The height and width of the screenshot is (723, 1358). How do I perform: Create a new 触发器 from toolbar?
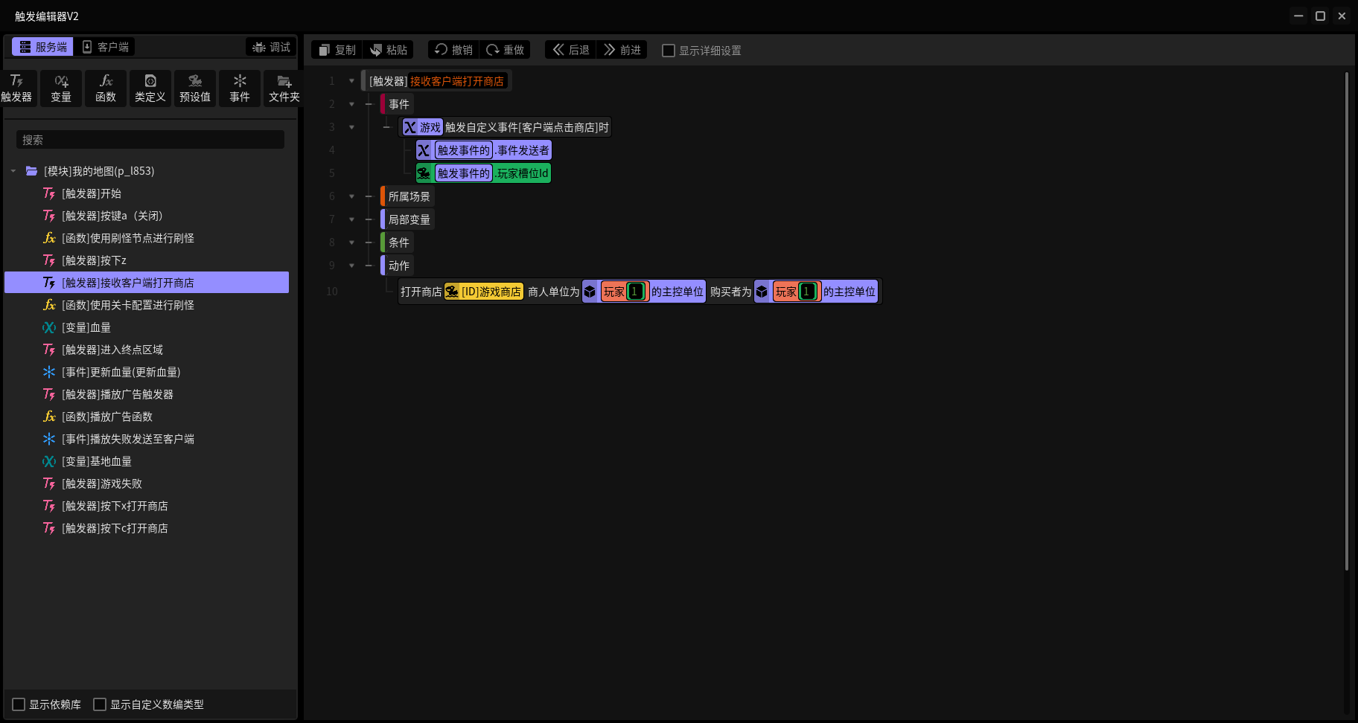click(16, 89)
